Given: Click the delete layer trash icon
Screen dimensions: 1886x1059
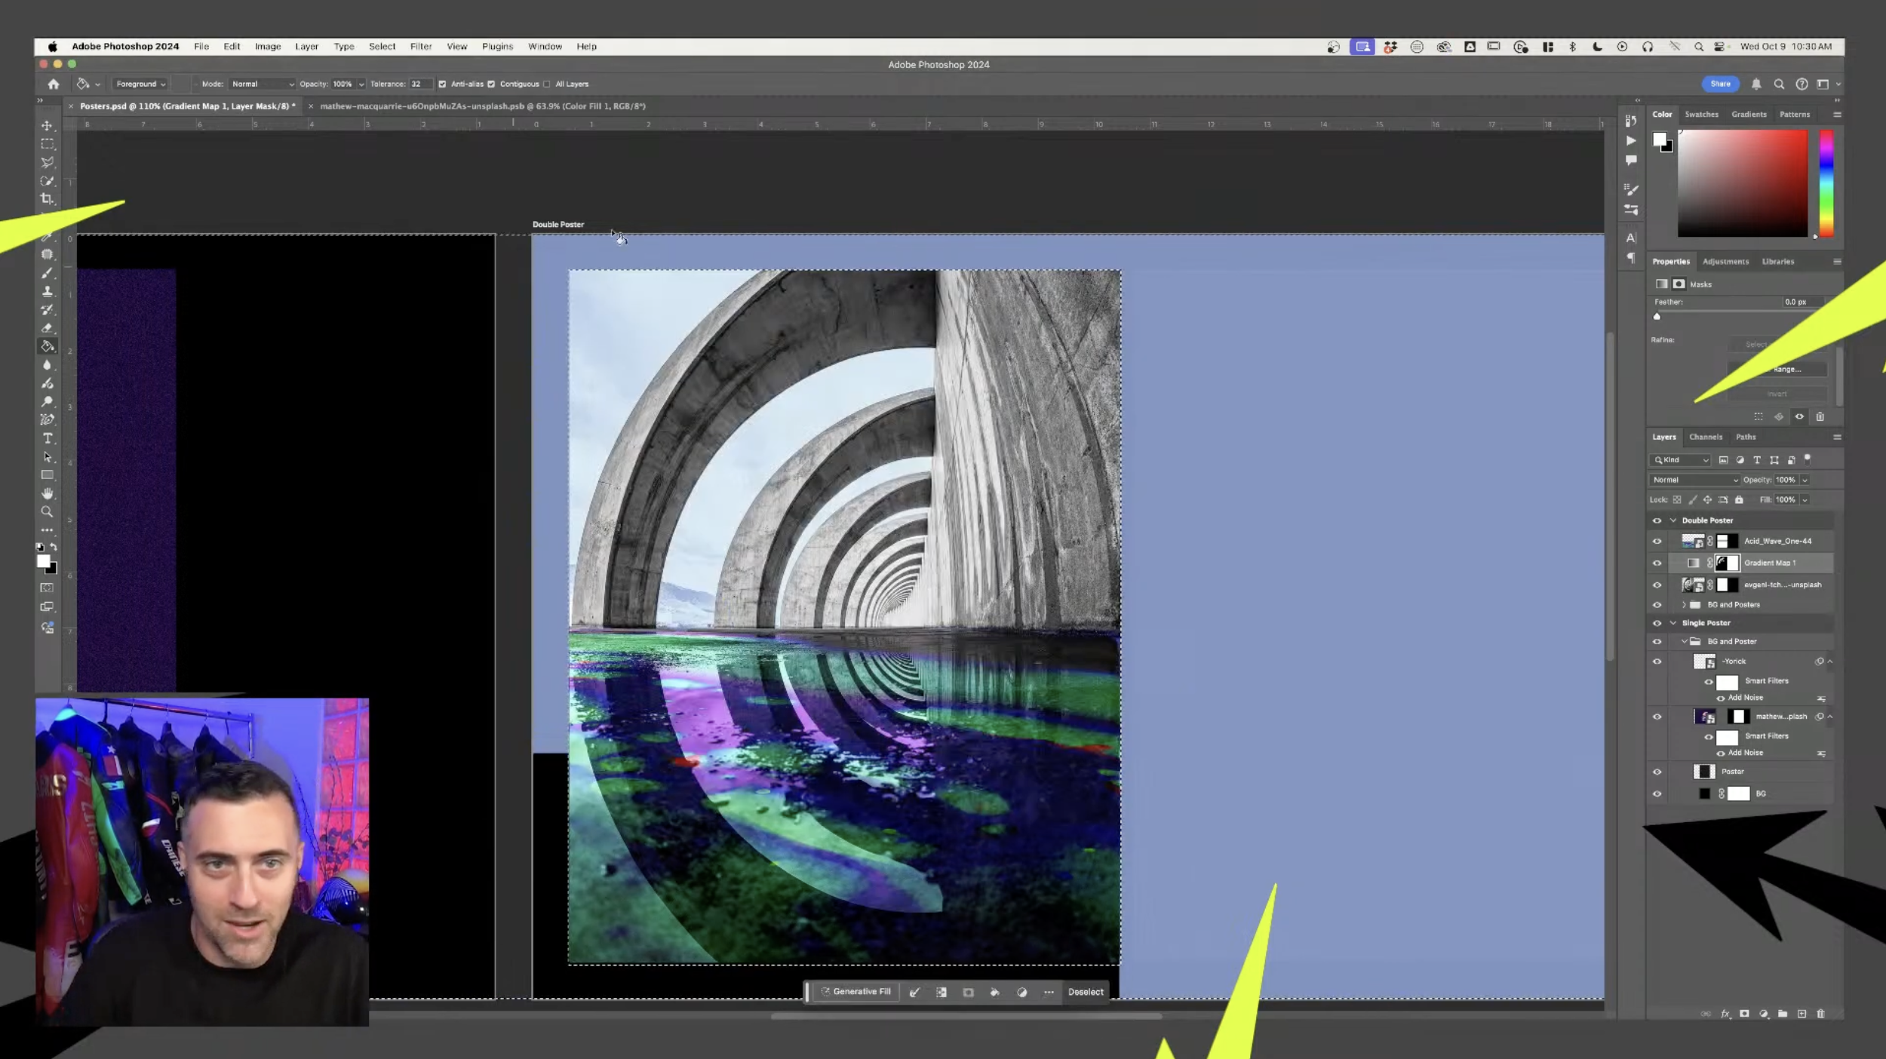Looking at the screenshot, I should click(x=1820, y=1014).
